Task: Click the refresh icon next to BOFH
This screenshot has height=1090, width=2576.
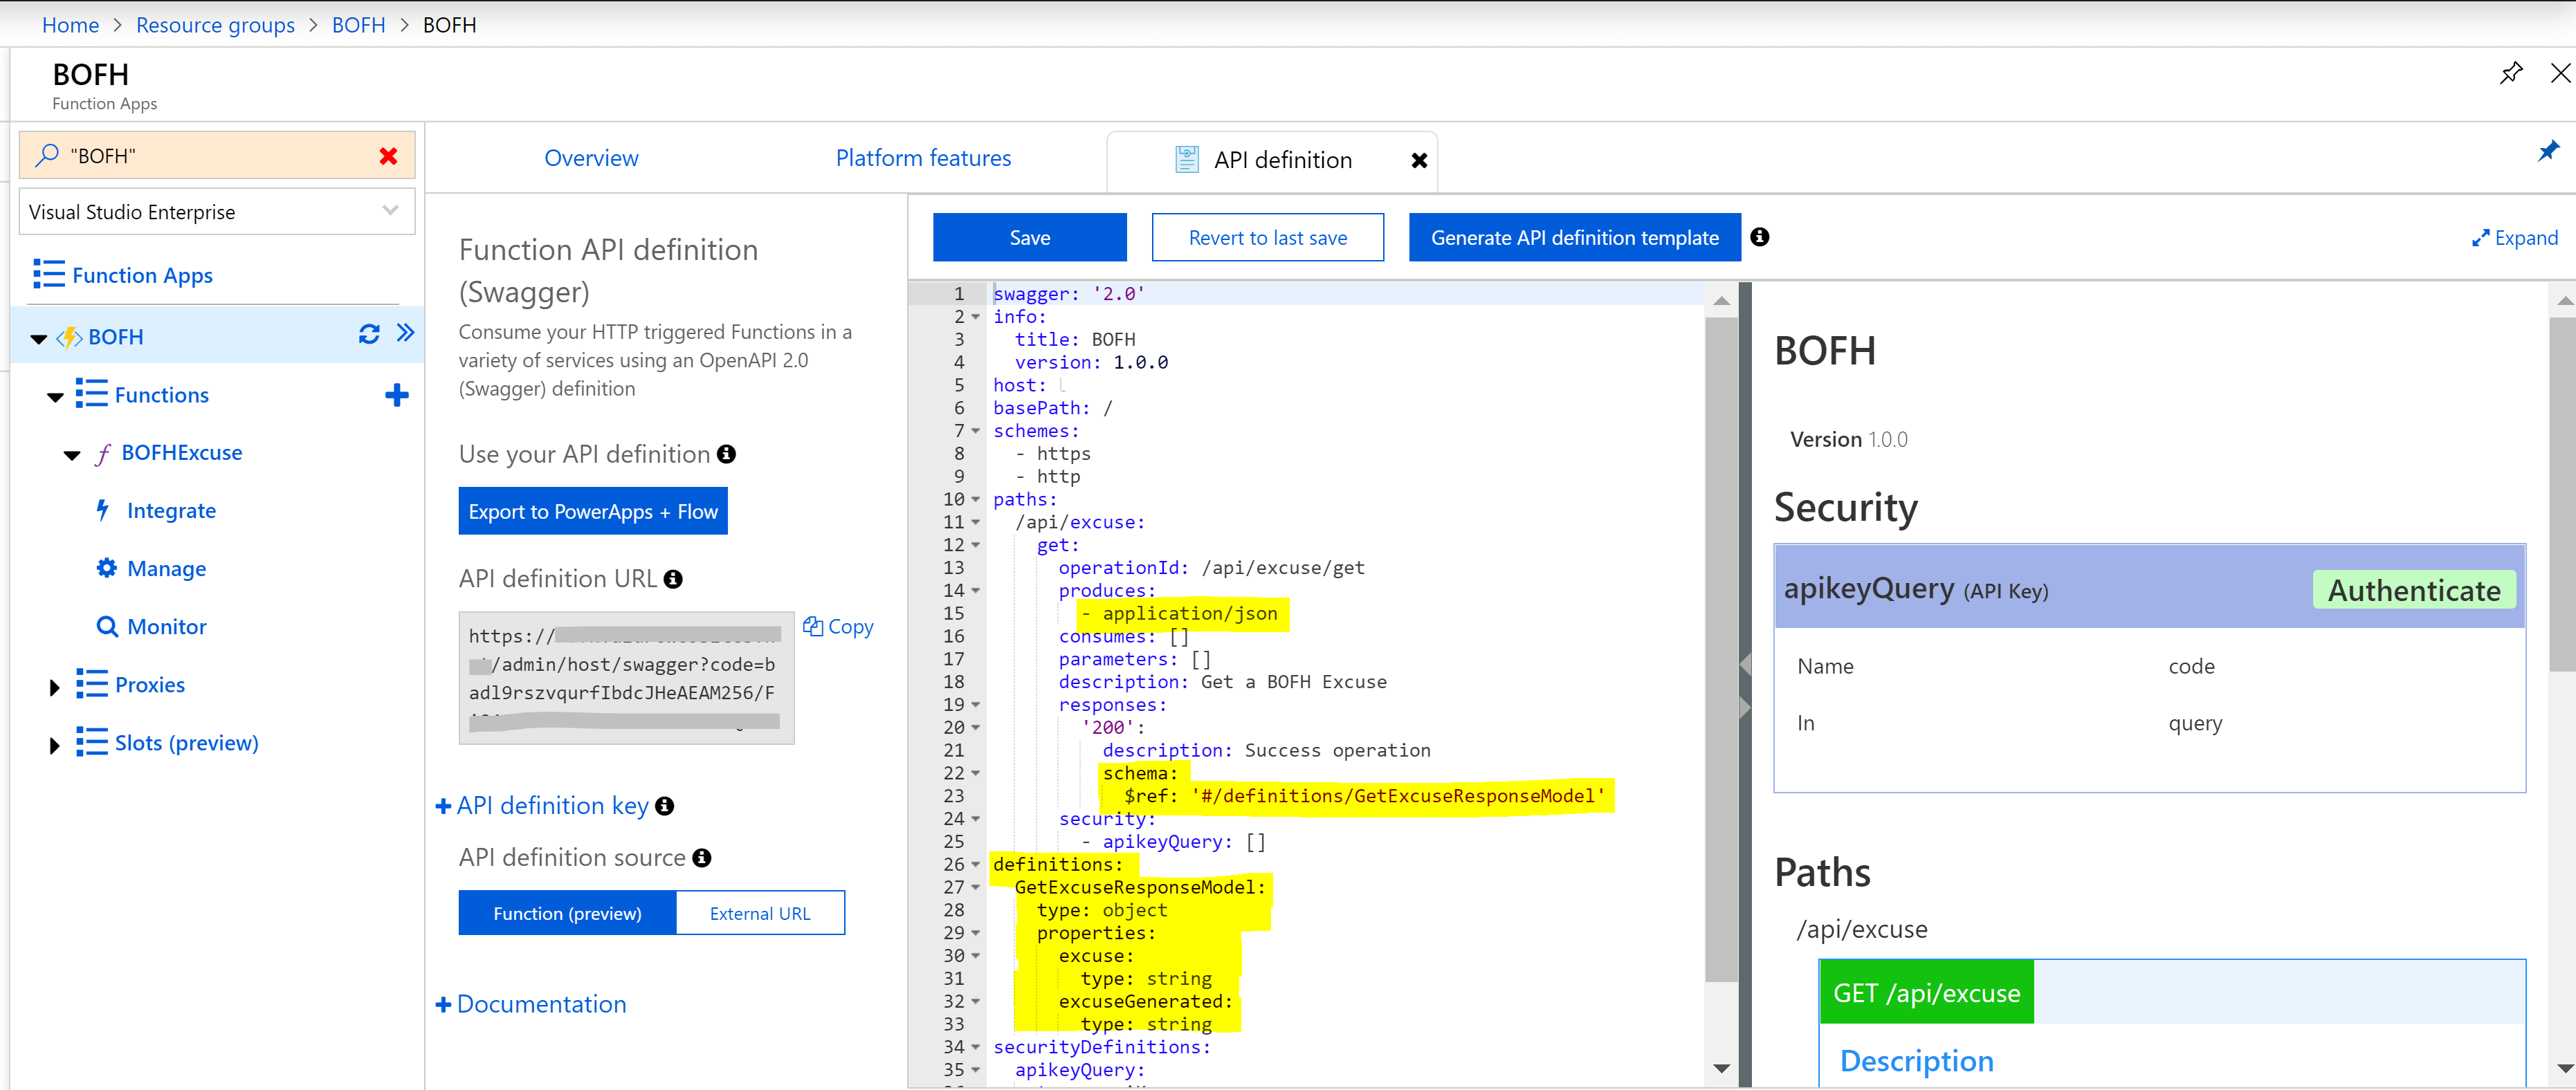Action: click(369, 334)
